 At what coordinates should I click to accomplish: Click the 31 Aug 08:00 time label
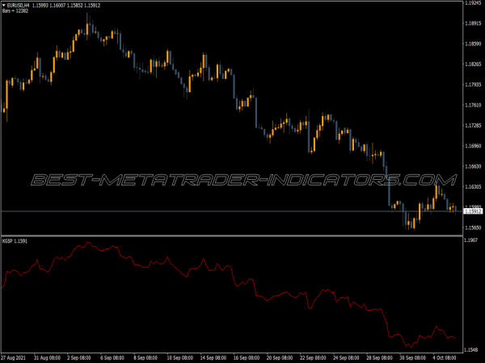(x=48, y=358)
